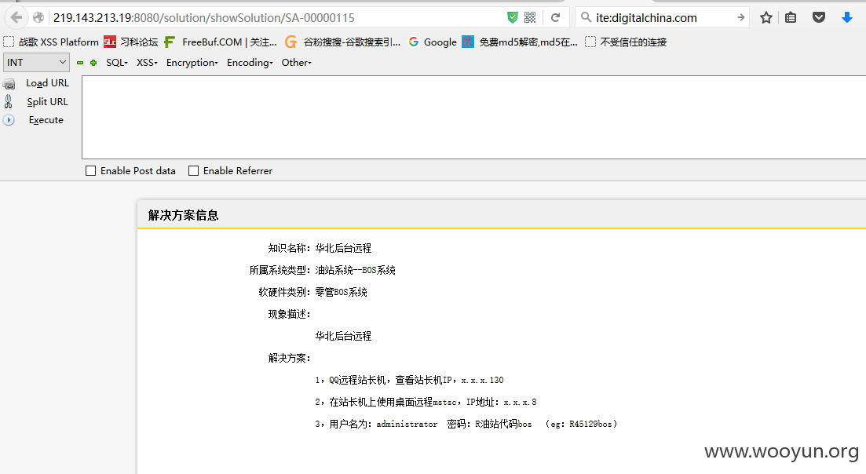
Task: Expand the SQL menu in HackBar
Action: [116, 63]
